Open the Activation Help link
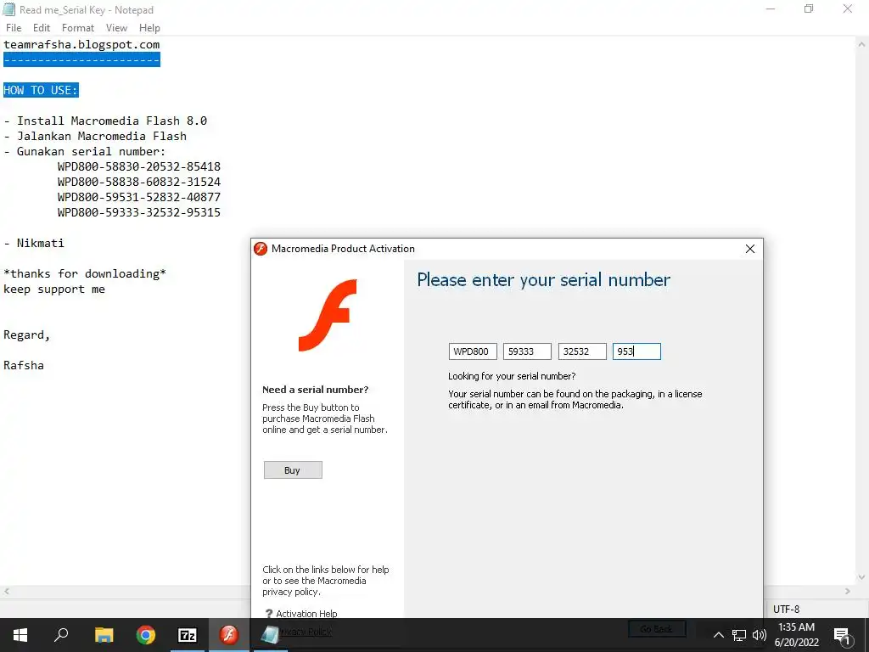This screenshot has height=652, width=869. [306, 614]
